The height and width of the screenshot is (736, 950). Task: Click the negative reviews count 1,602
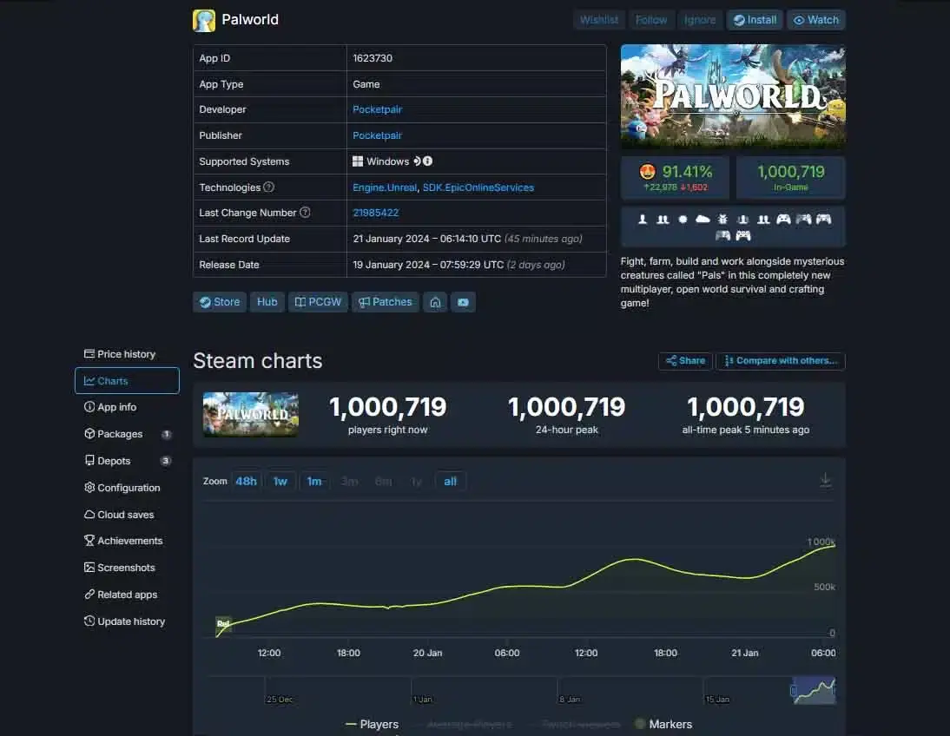tap(694, 187)
